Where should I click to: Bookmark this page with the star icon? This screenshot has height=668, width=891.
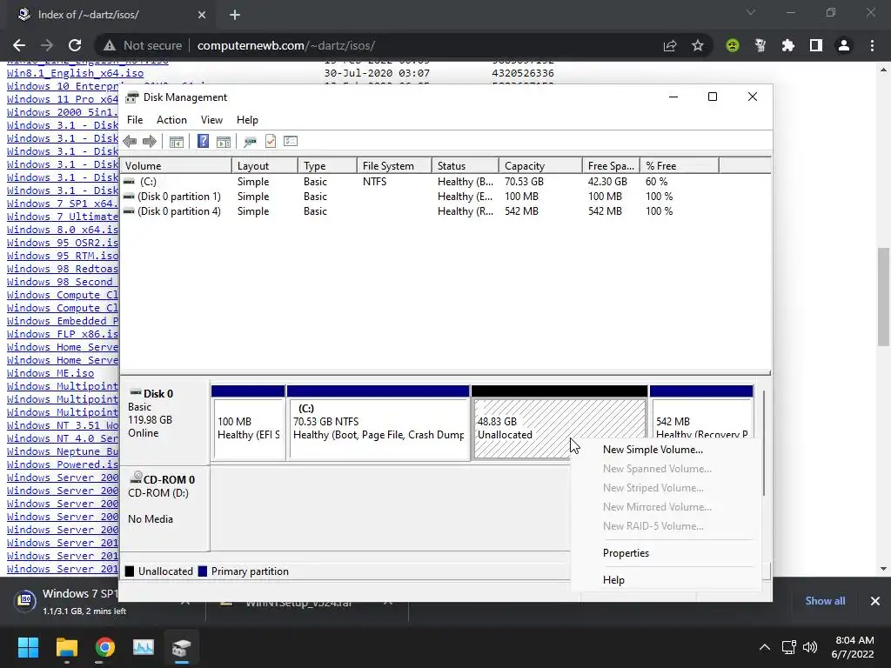click(x=697, y=45)
